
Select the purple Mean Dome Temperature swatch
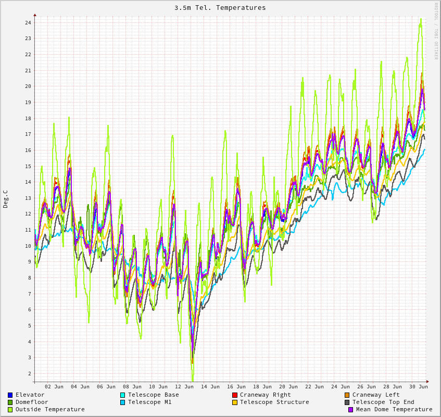(351, 410)
